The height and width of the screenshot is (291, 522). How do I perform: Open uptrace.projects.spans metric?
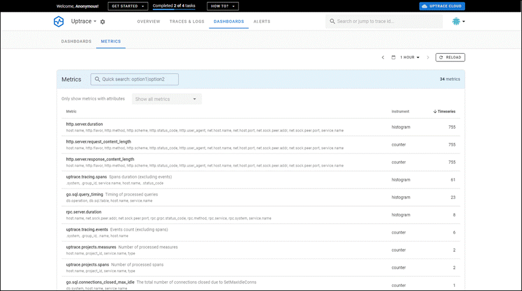click(87, 265)
